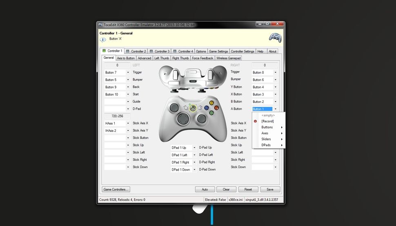Click the Xbox guide button on controller image
The image size is (396, 226).
click(x=193, y=108)
